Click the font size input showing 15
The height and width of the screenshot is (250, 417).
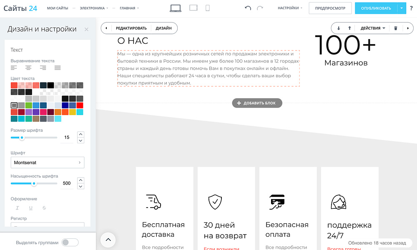click(67, 138)
